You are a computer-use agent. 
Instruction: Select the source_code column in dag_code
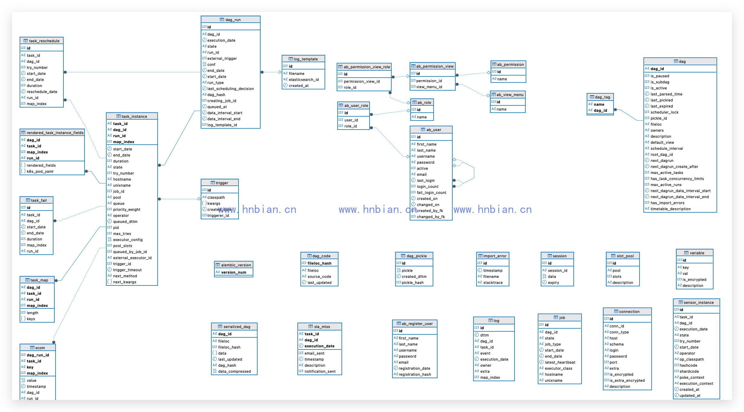tap(319, 276)
